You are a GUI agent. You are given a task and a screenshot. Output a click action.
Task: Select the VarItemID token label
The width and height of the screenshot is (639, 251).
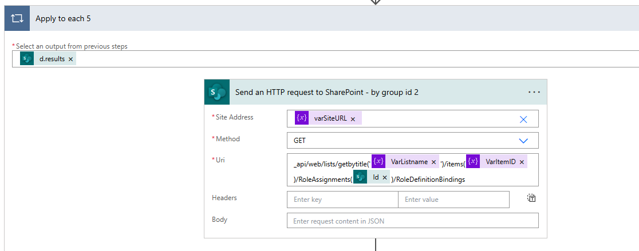click(x=500, y=161)
